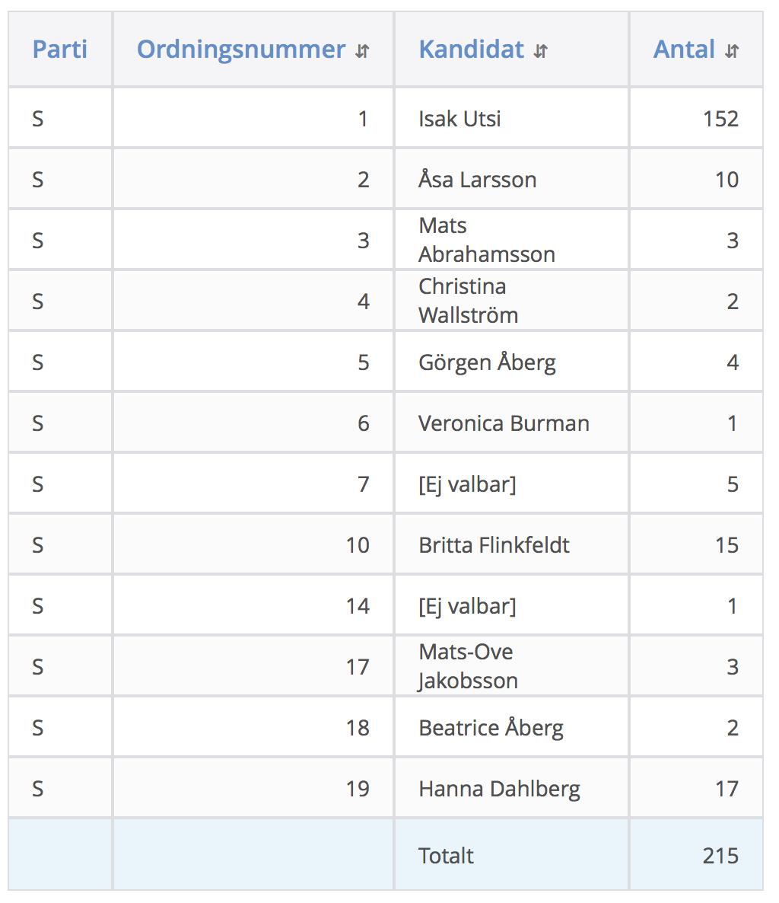779x903 pixels.
Task: Select the Veronica Burman cell
Action: (x=511, y=423)
